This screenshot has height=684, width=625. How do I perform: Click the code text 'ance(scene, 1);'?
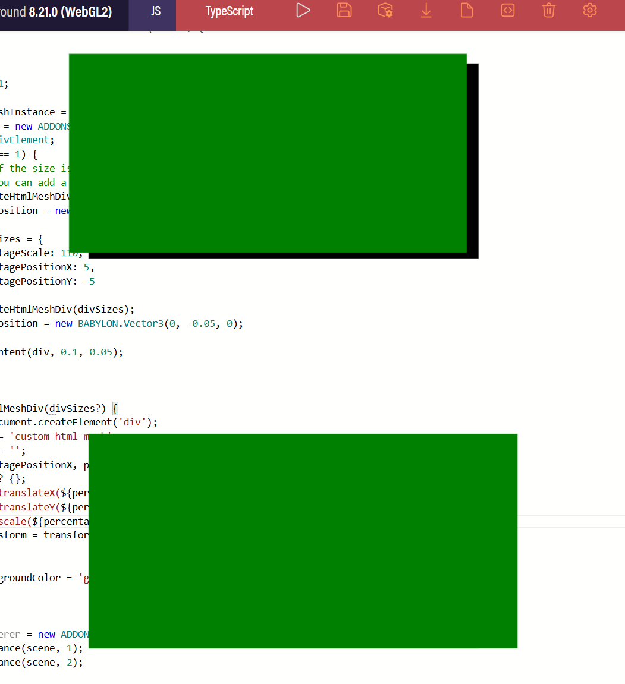42,648
